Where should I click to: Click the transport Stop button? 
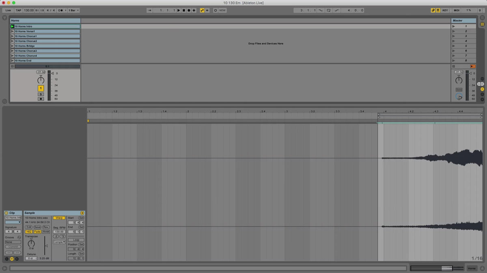click(183, 10)
